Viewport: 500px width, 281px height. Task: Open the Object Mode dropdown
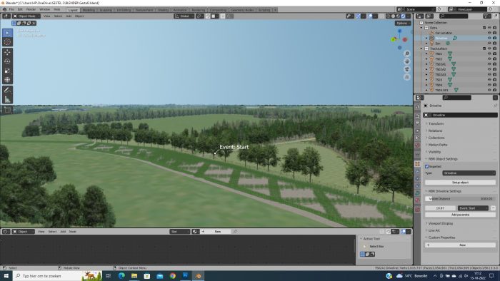click(26, 16)
